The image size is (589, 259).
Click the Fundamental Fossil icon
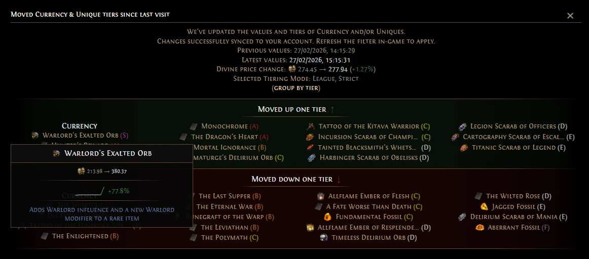327,217
